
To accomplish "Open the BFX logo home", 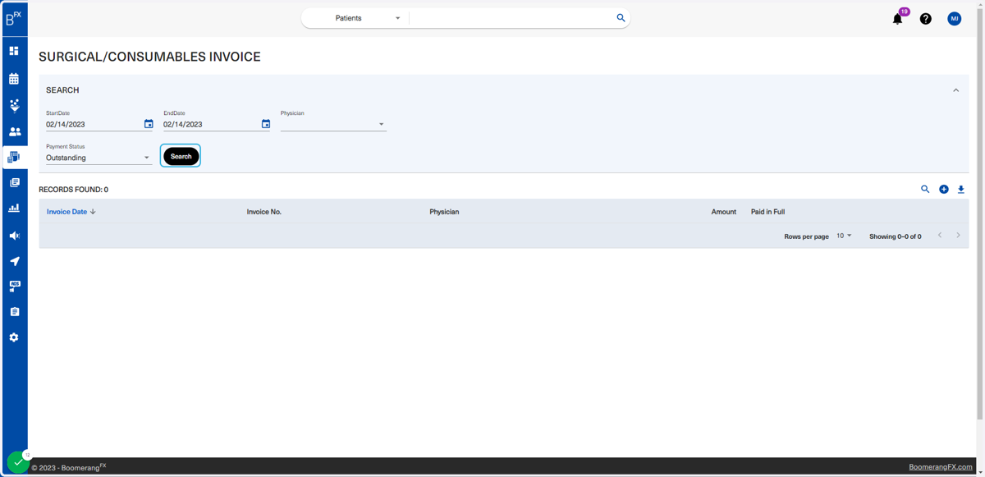I will tap(14, 18).
